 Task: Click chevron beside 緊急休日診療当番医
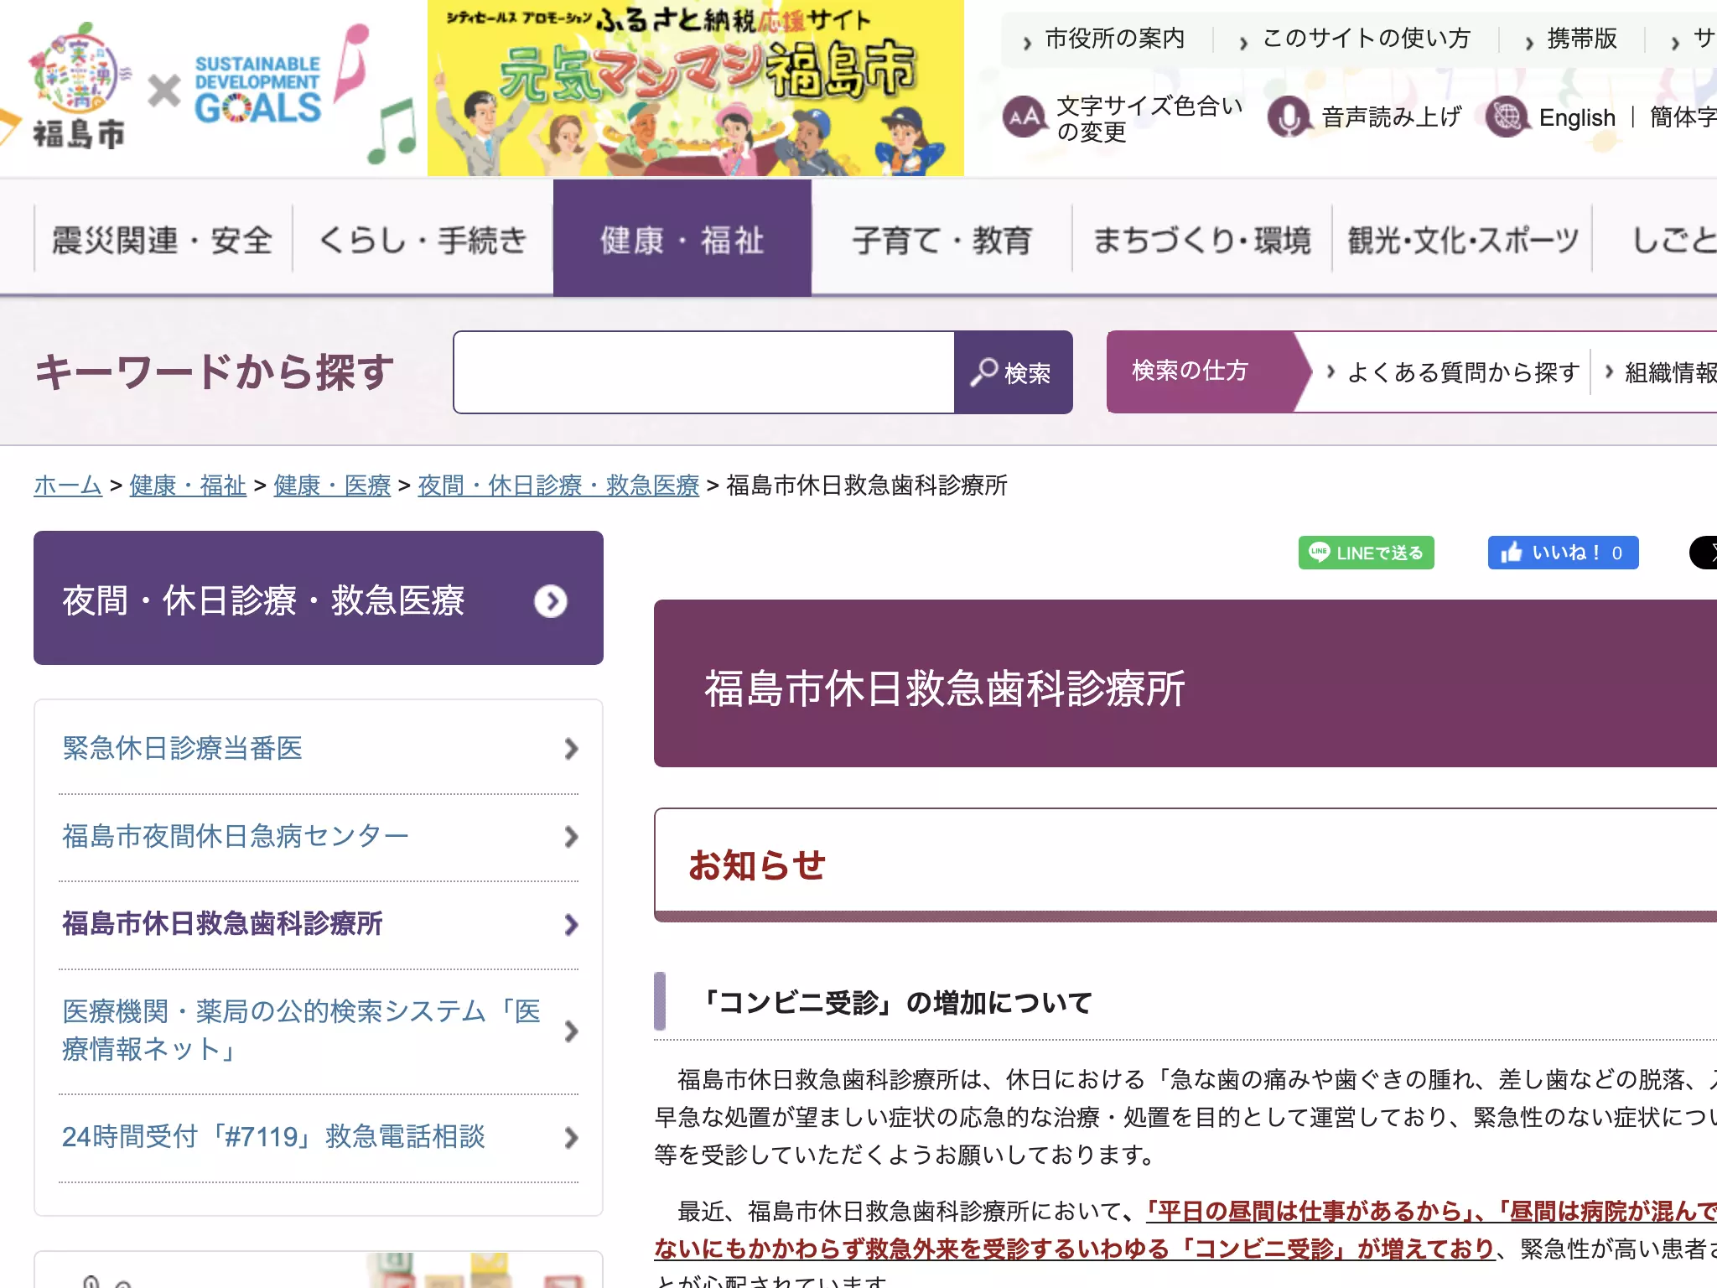click(x=571, y=749)
